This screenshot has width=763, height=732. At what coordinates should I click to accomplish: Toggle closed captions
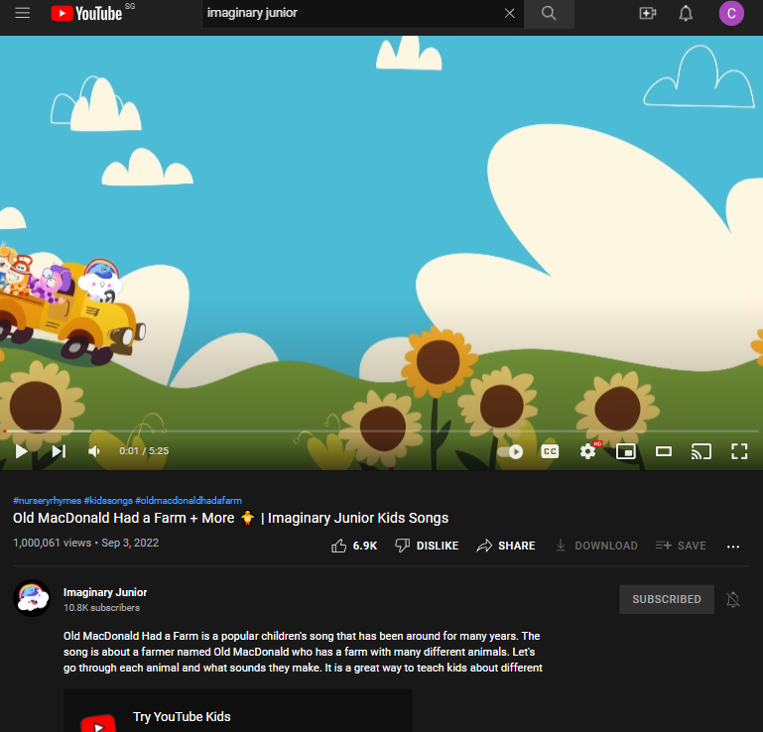pos(550,452)
